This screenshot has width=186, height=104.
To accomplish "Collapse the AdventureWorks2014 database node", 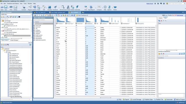I will [3, 51].
